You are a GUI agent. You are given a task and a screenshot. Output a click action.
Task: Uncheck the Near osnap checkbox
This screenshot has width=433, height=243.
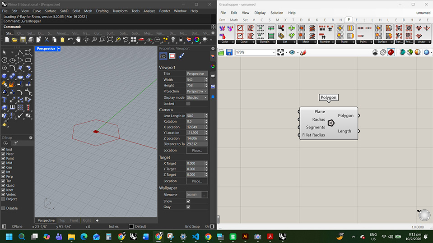point(4,154)
